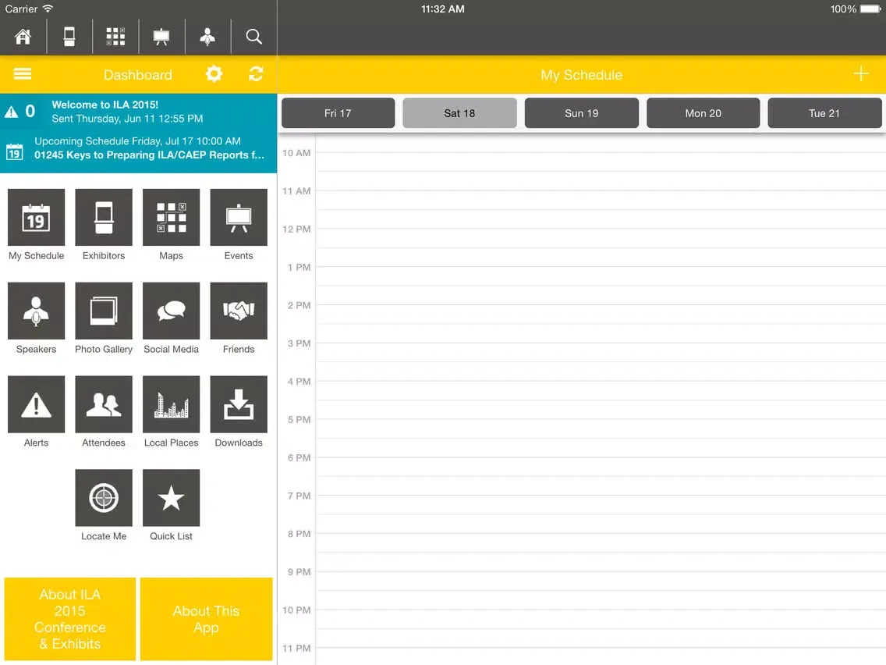Open About ILA 2015 Conference & Exhibits
Image resolution: width=886 pixels, height=665 pixels.
click(x=70, y=619)
